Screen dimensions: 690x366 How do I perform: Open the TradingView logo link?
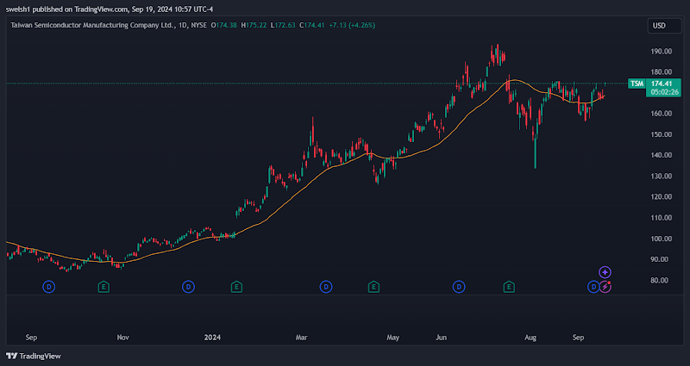pos(34,356)
